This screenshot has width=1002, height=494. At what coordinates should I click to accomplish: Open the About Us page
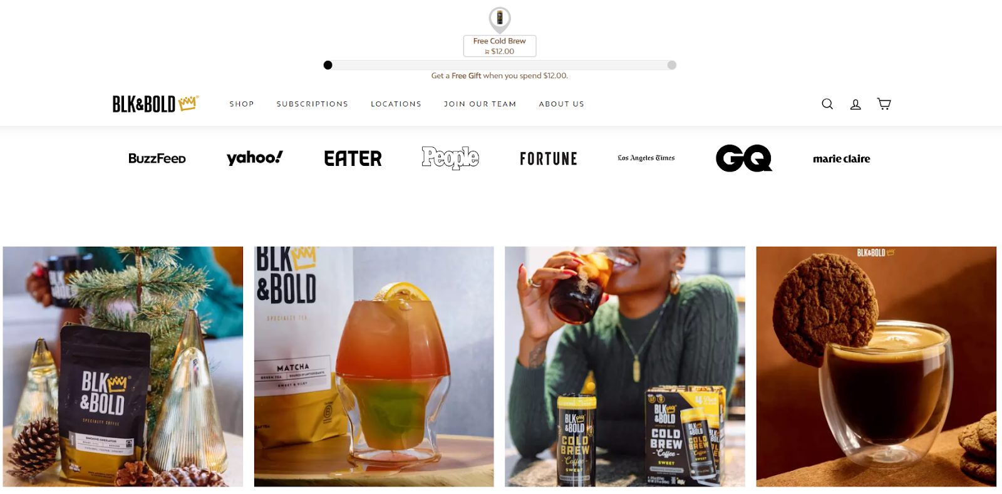pyautogui.click(x=562, y=104)
